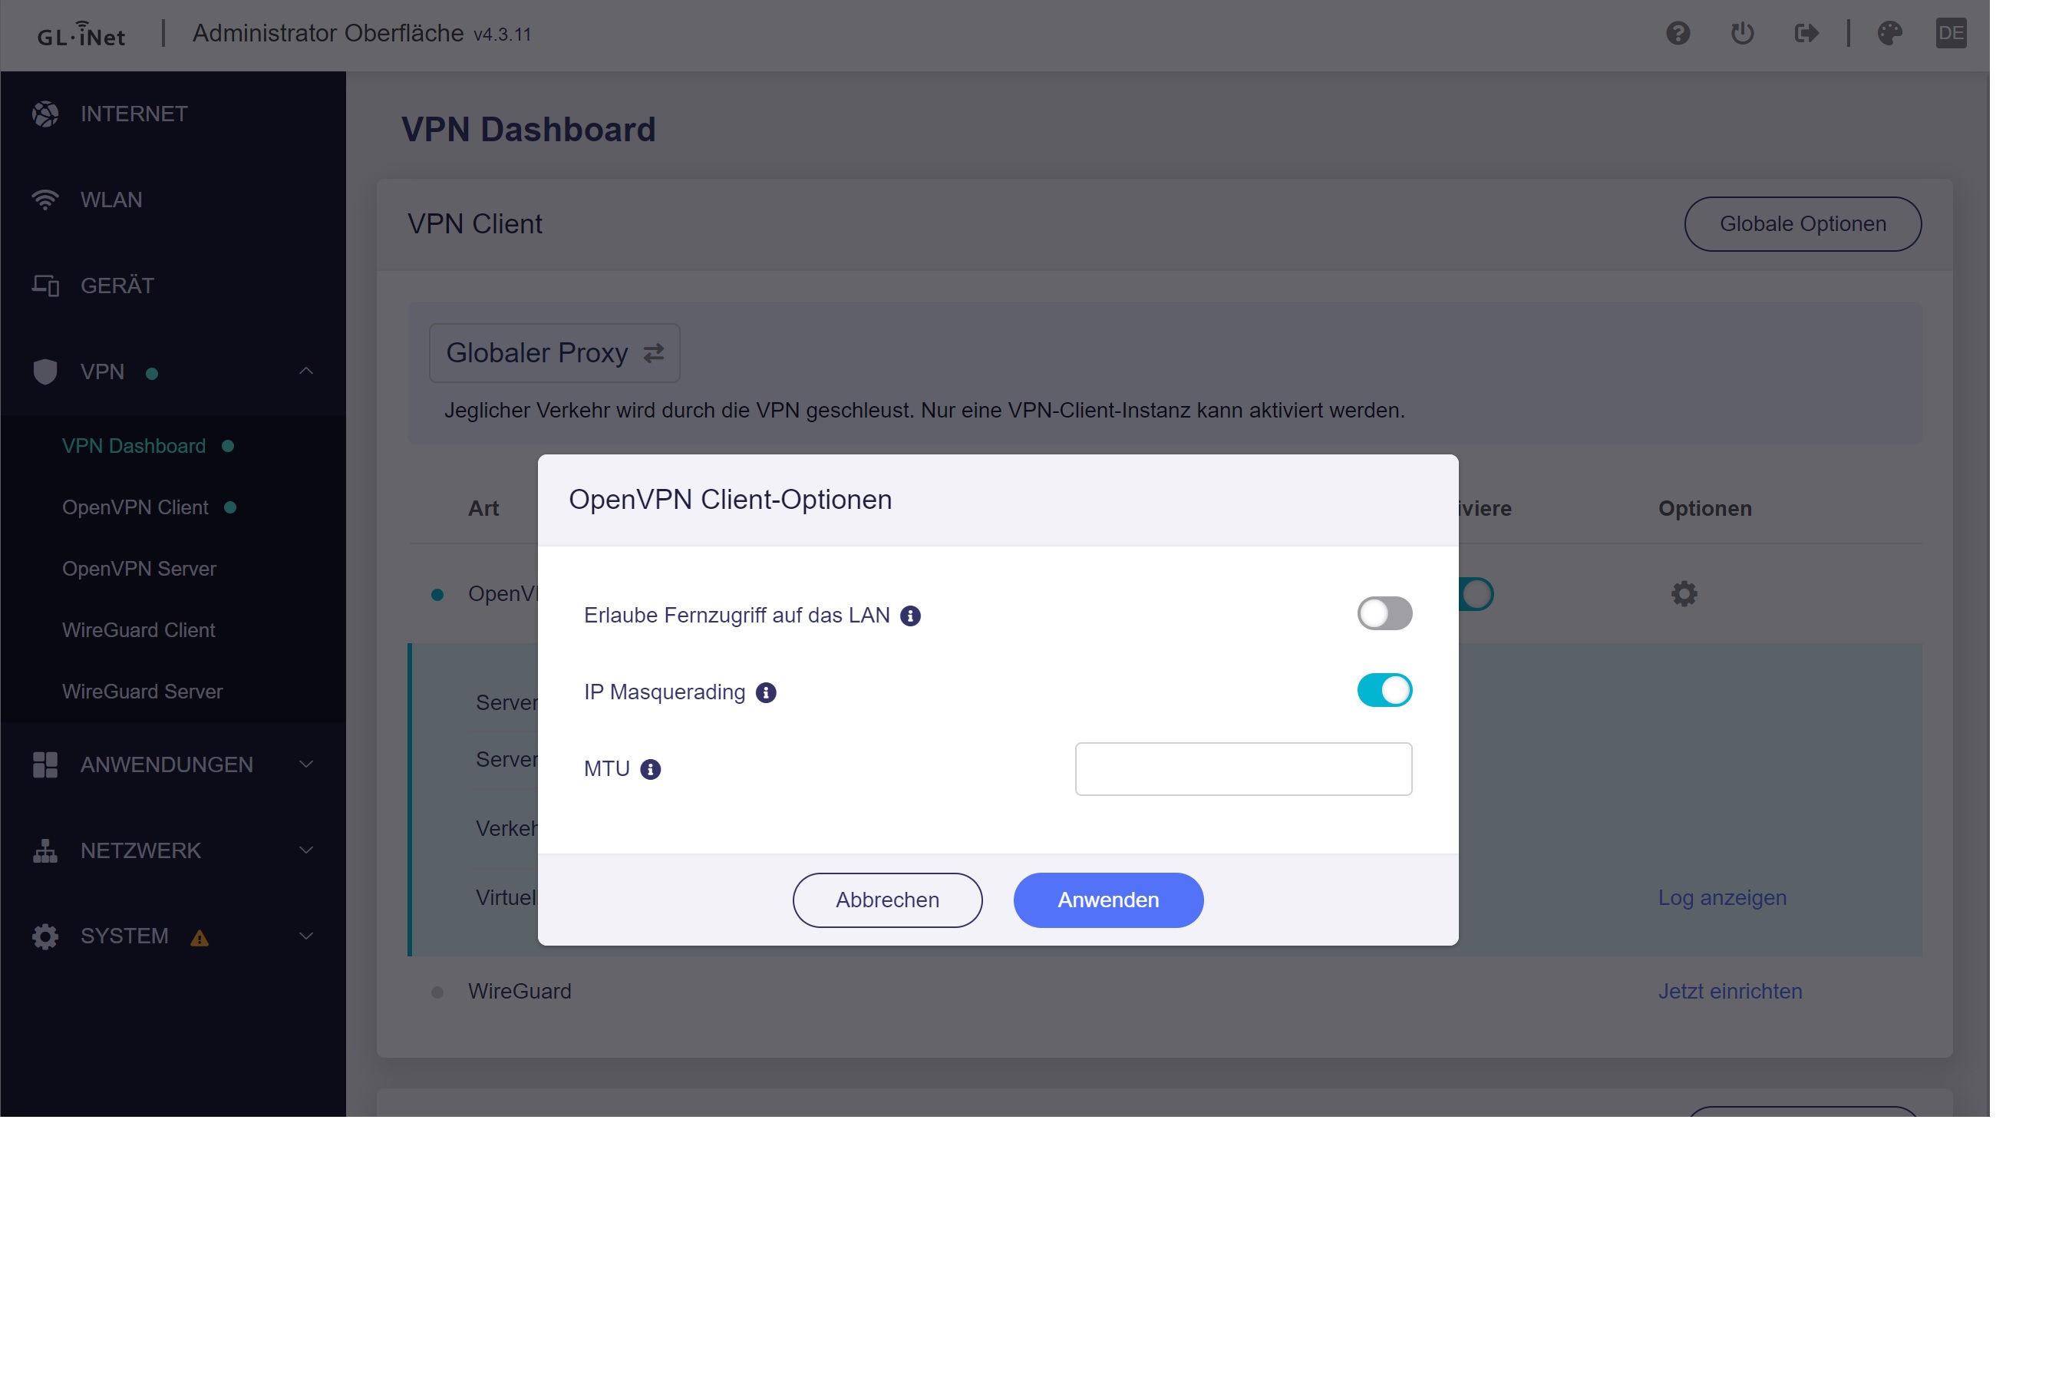The image size is (2072, 1377).
Task: Click info icon next to MTU
Action: [650, 769]
